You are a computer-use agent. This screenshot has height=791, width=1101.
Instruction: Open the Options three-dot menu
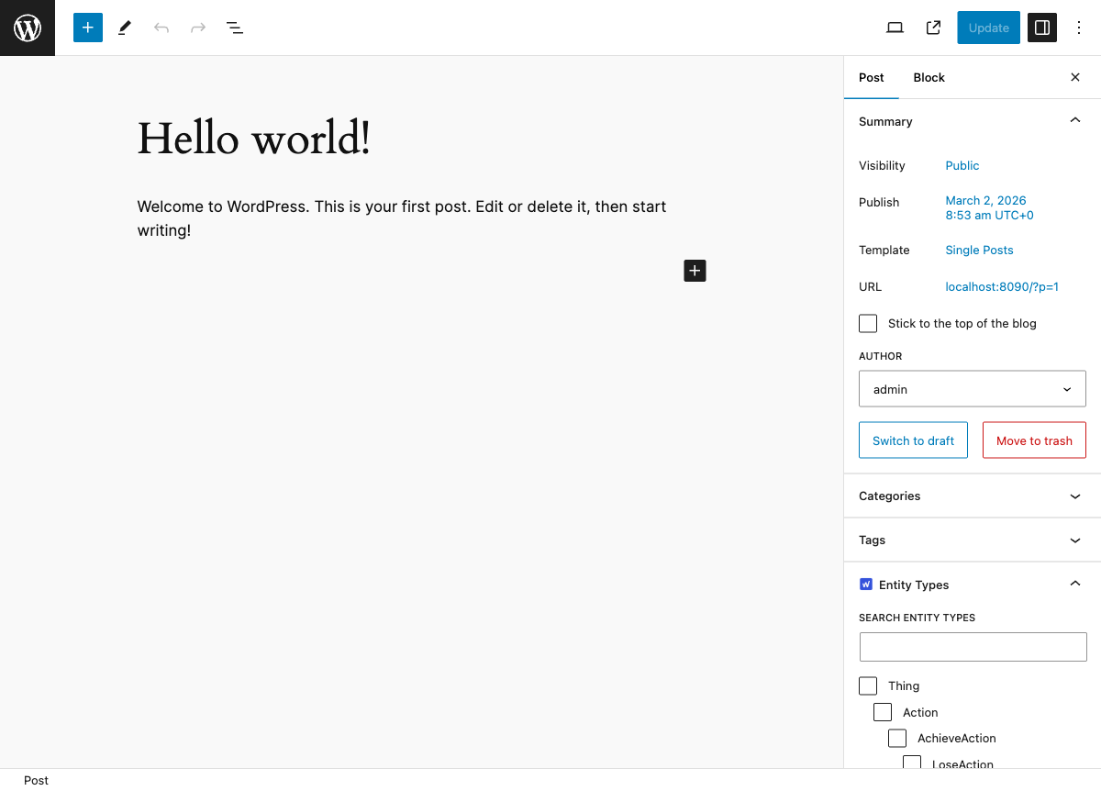1079,28
